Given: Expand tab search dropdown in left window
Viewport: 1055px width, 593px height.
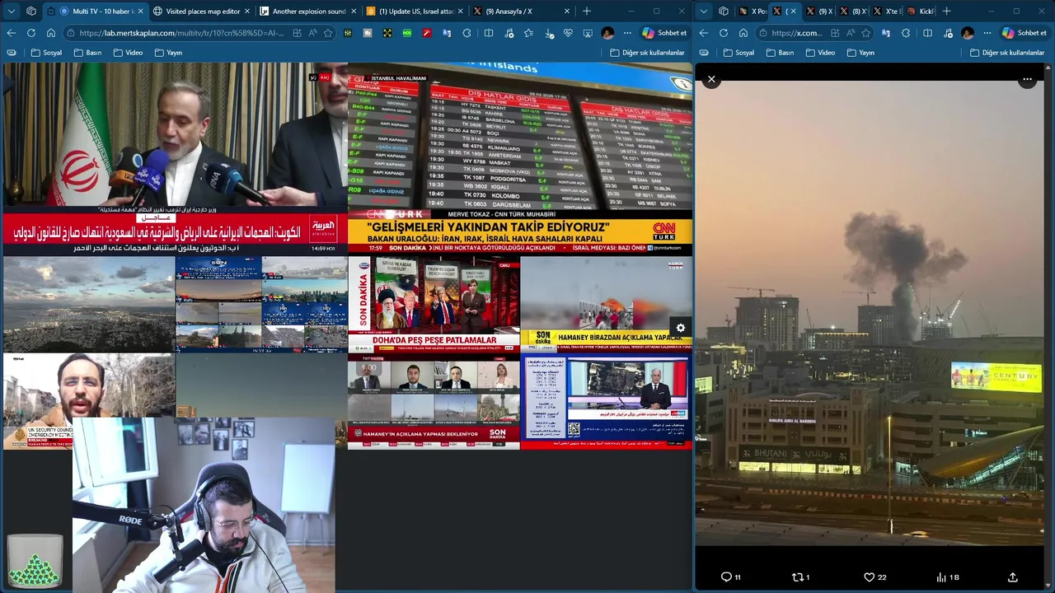Looking at the screenshot, I should click(11, 12).
